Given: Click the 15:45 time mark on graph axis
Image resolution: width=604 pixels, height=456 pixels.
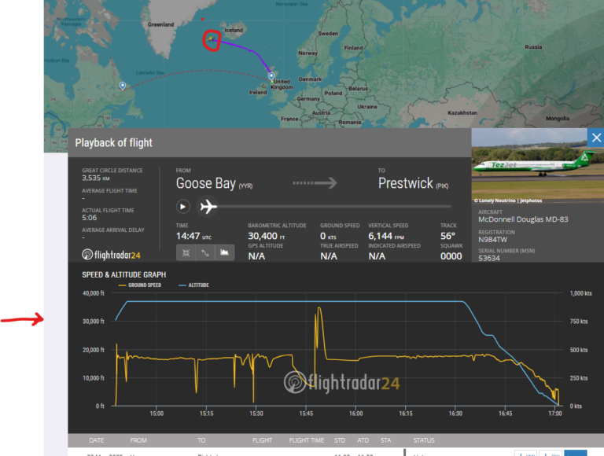Looking at the screenshot, I should (306, 414).
